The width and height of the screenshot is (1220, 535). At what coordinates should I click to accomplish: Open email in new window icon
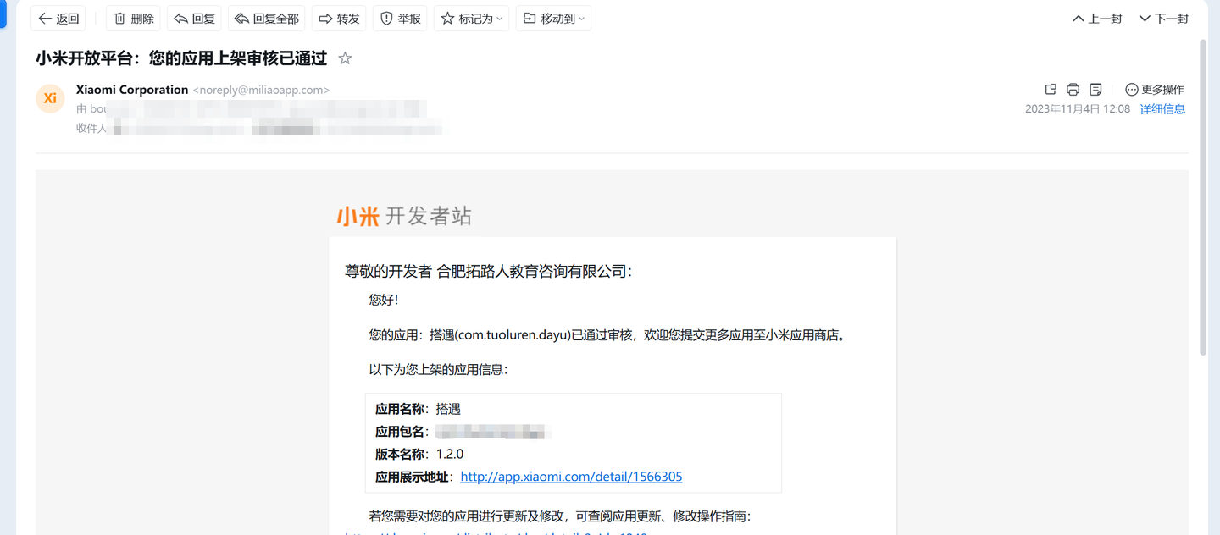[1051, 90]
